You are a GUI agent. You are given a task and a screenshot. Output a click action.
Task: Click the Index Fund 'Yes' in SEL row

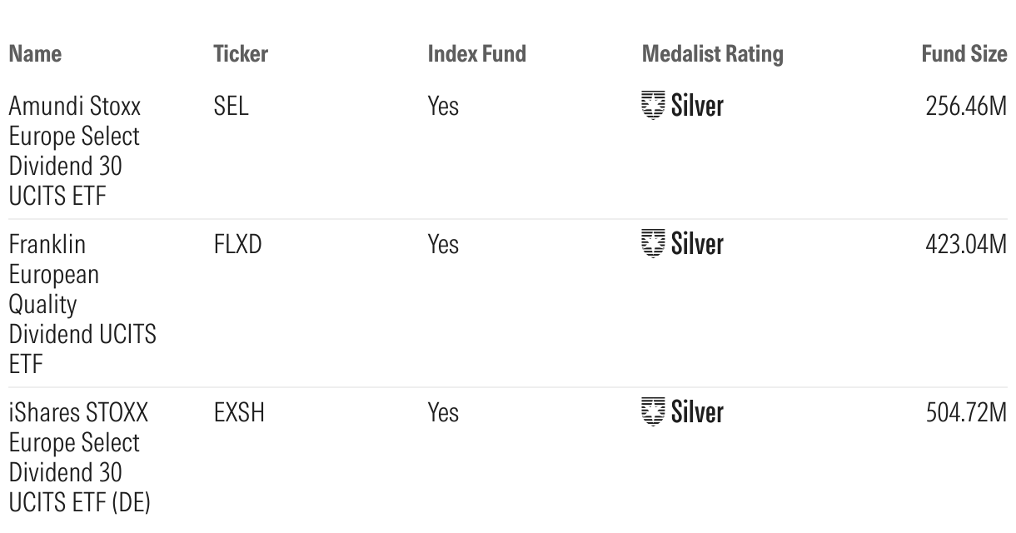[443, 107]
